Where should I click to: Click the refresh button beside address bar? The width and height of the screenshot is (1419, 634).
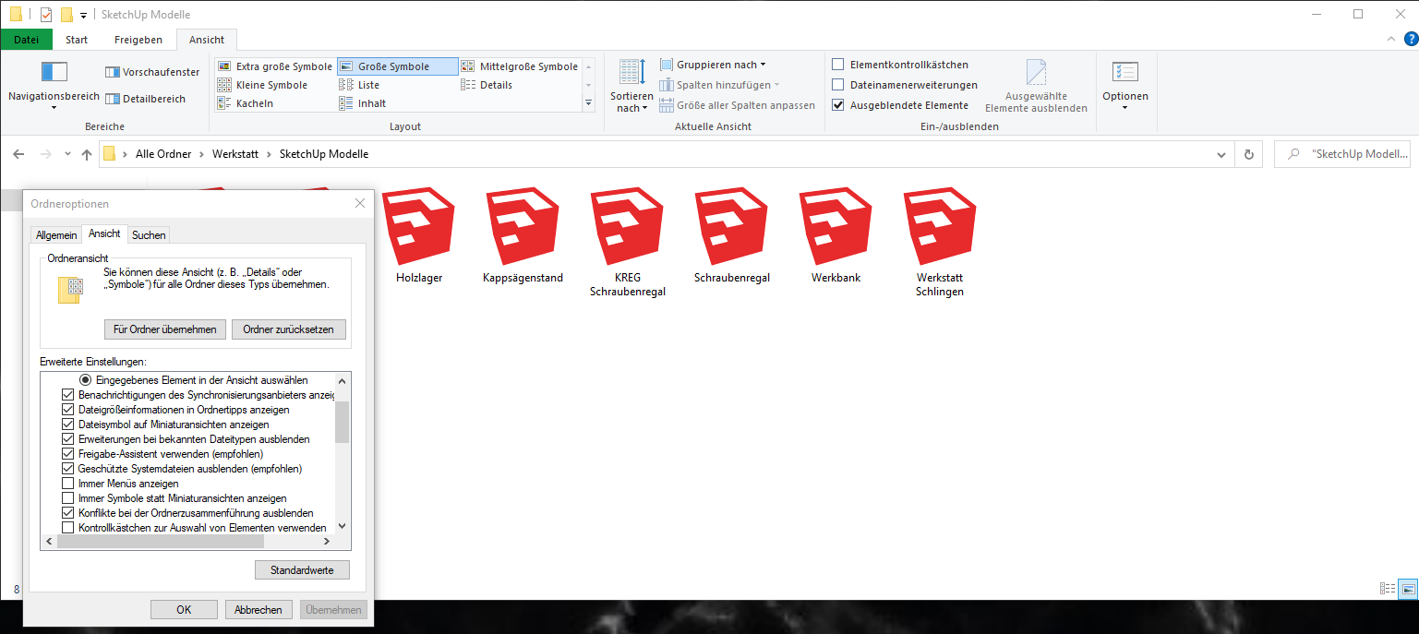[x=1249, y=154]
